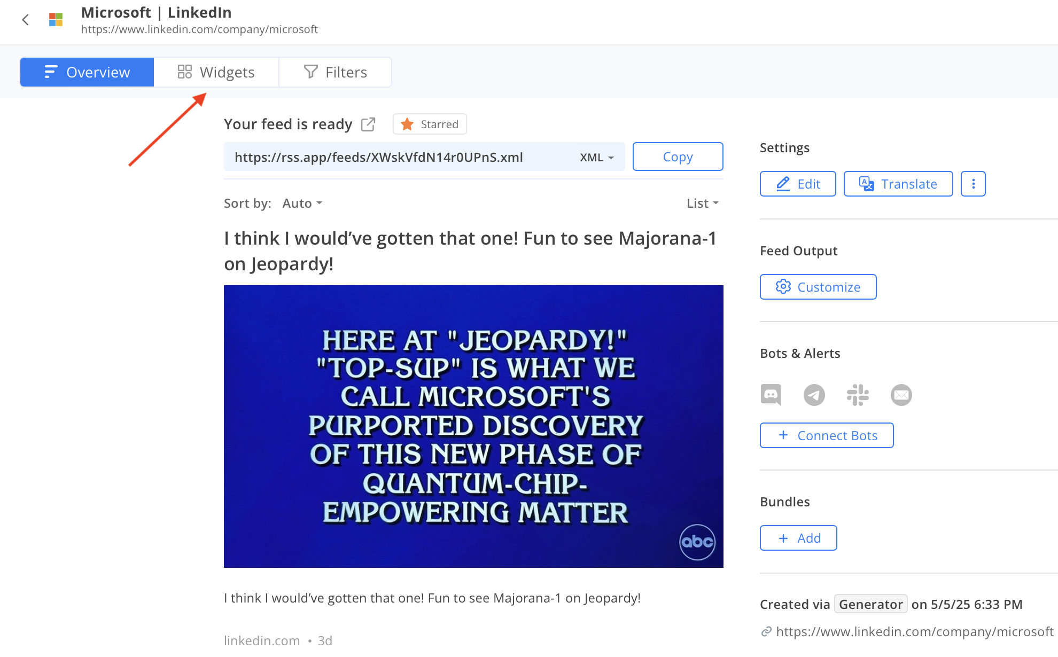Click the header URL linkedin.com/company/microsoft
Image resolution: width=1058 pixels, height=657 pixels.
199,29
